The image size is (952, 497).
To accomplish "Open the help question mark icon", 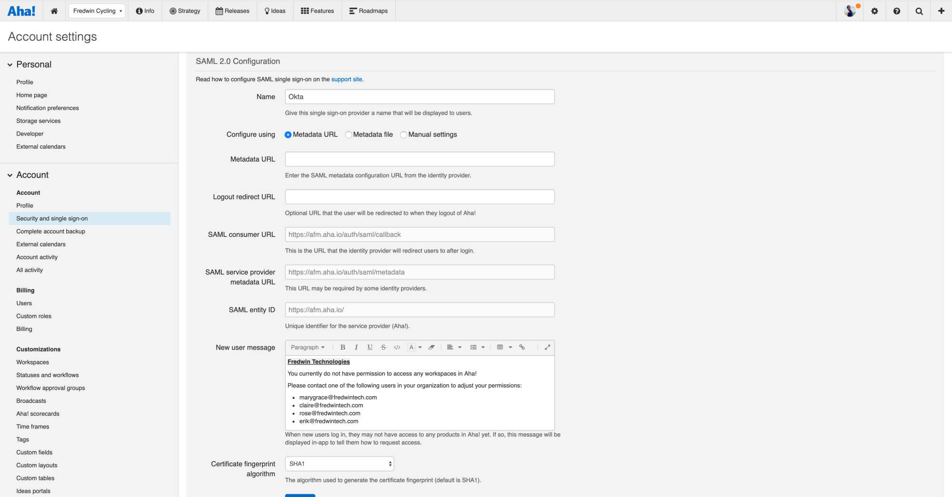I will (897, 11).
